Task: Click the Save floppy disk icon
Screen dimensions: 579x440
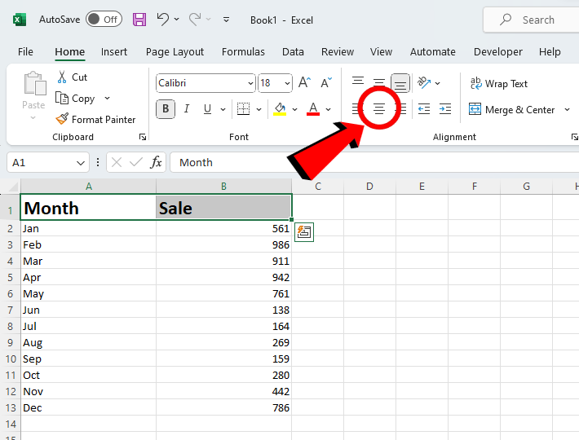Action: (x=139, y=20)
